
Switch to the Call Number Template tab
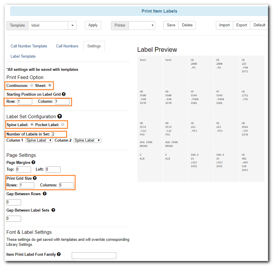[x=29, y=46]
